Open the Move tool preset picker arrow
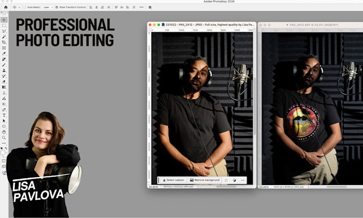This screenshot has height=218, width=363. [19, 7]
